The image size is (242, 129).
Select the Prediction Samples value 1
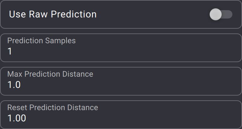pyautogui.click(x=10, y=51)
